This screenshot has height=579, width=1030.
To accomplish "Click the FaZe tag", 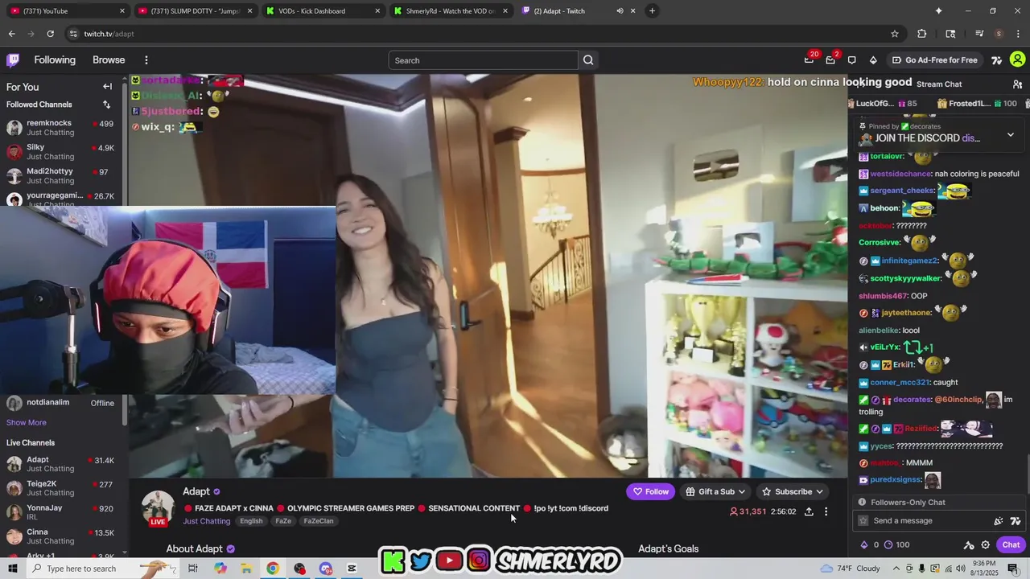I will pos(283,521).
